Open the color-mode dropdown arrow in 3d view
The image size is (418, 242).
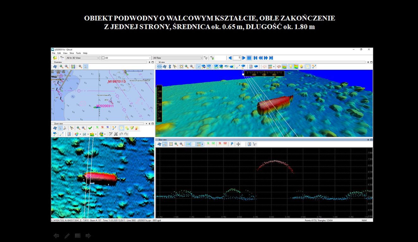tap(274, 67)
